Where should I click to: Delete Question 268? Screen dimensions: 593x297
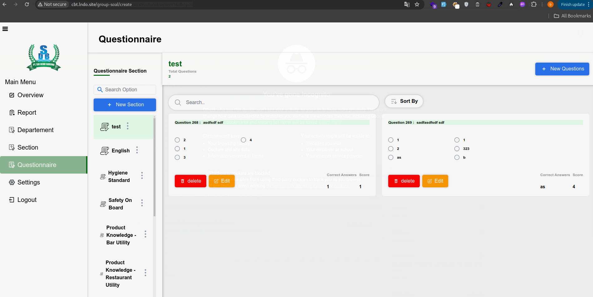coord(190,181)
